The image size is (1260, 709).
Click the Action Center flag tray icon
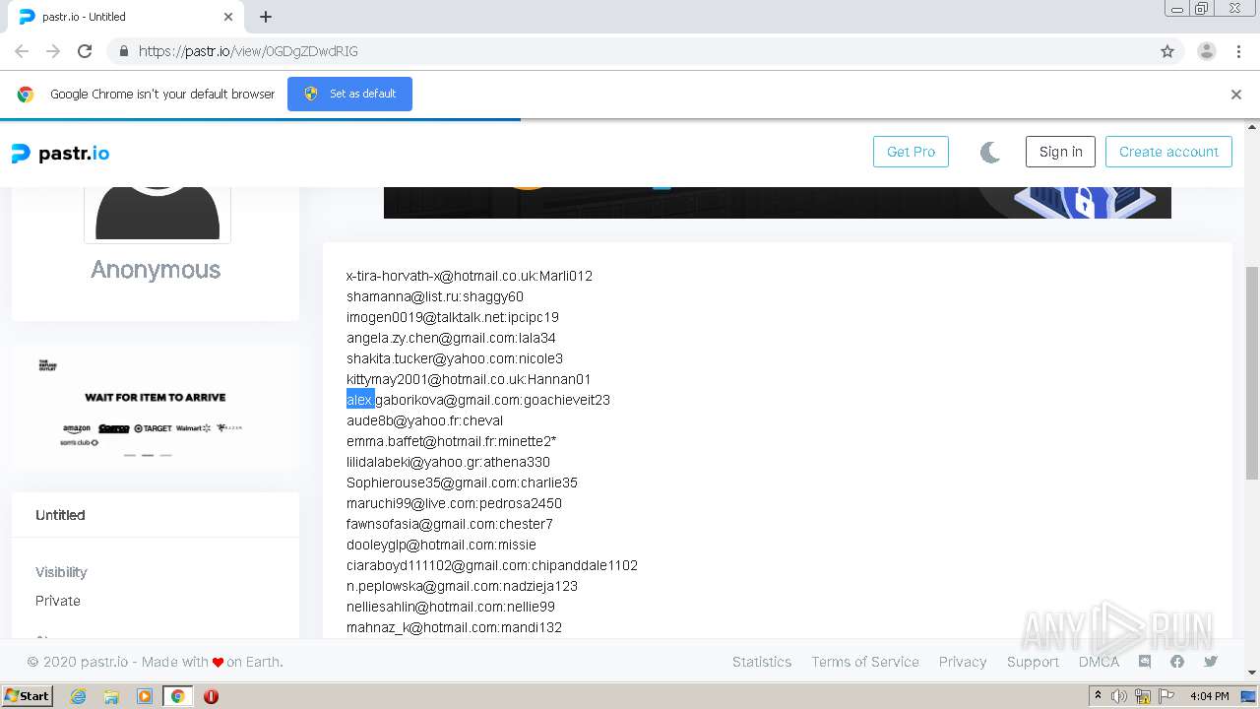coord(1166,696)
